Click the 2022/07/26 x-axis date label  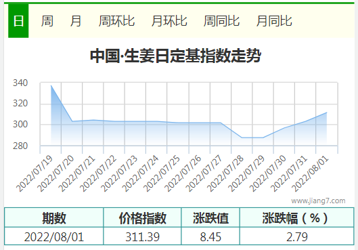coord(183,173)
